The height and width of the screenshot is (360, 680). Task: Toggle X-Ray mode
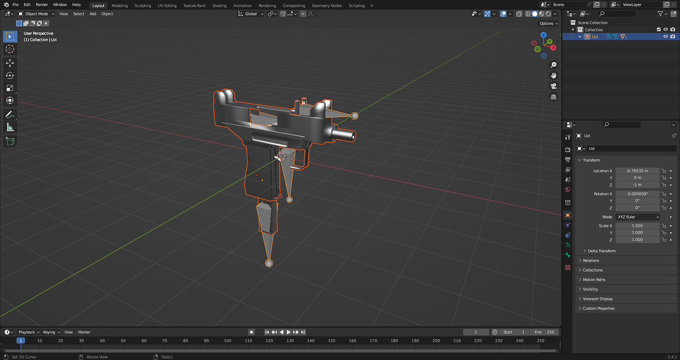point(519,14)
